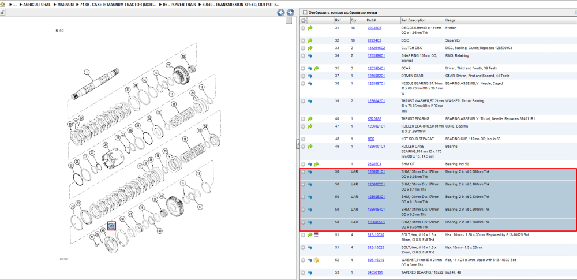Viewport: 577px width, 280px height.
Task: Collapse the splitter arrow between diagram and list
Action: [298, 145]
